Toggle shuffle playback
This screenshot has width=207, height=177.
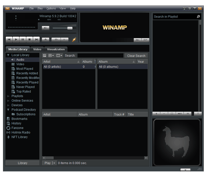coord(56,39)
